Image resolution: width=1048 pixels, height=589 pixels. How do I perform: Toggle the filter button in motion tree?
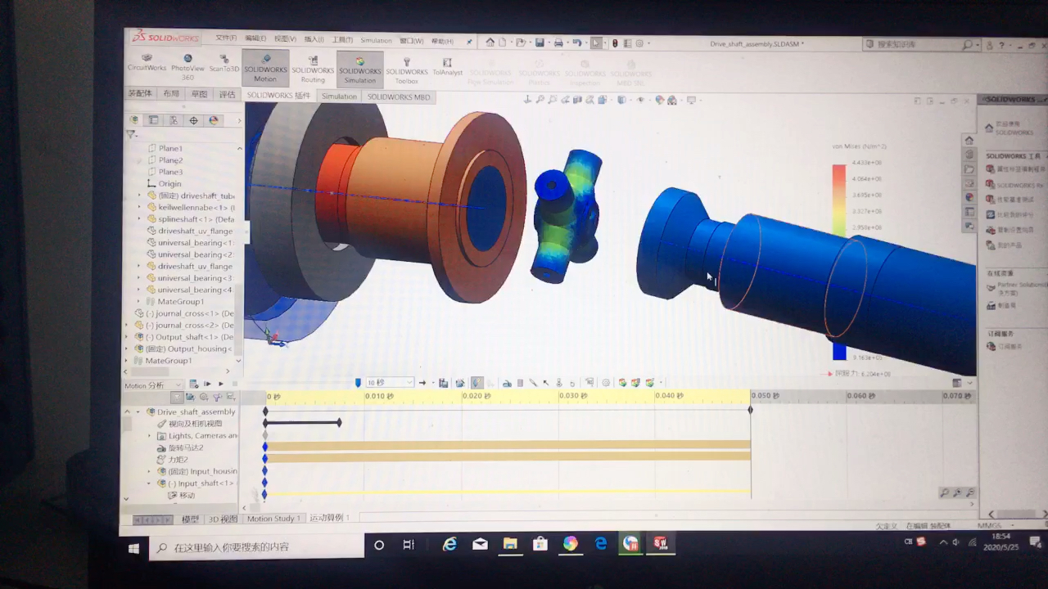[x=176, y=397]
